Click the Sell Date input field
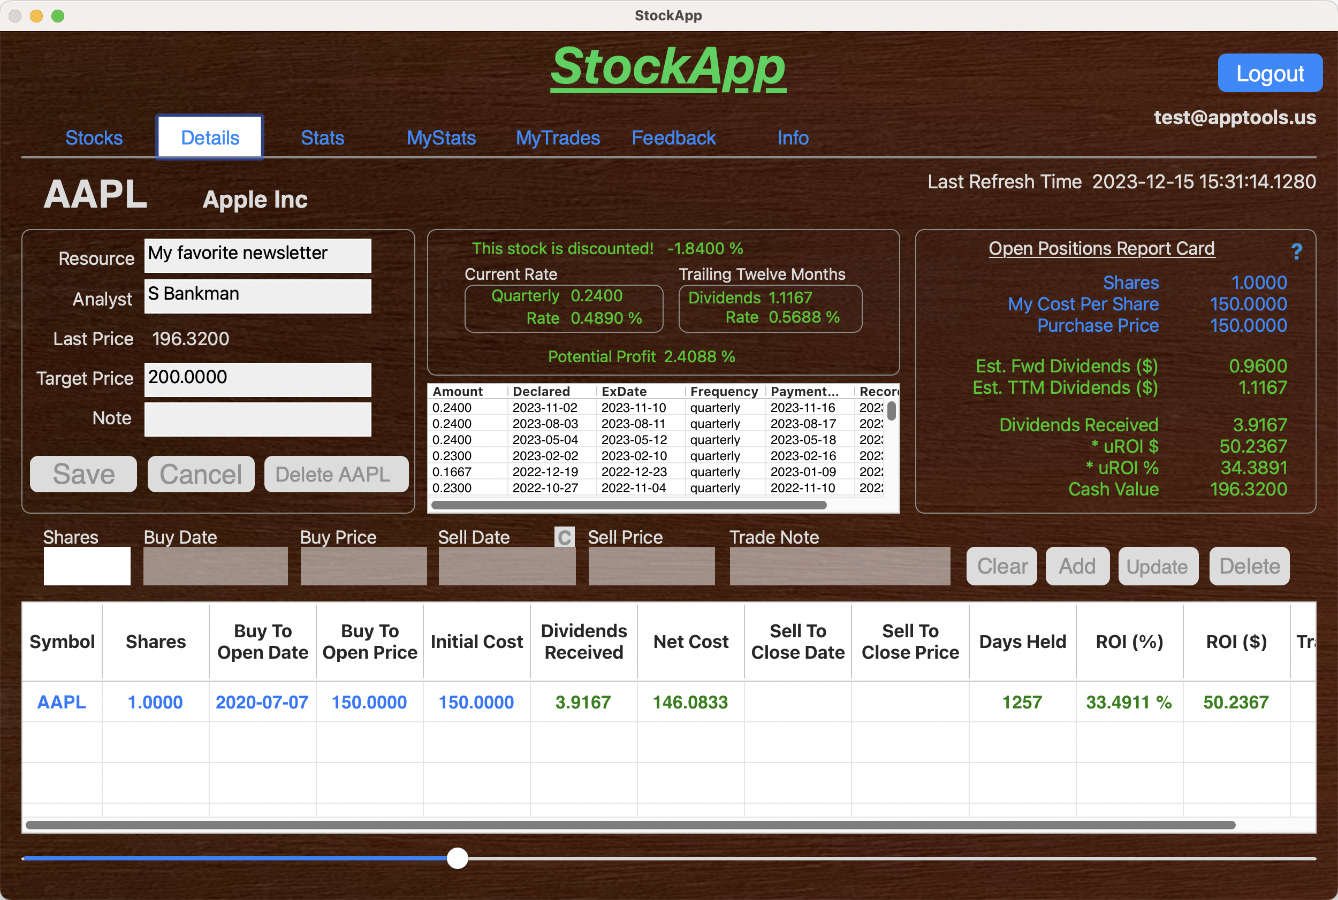 click(507, 566)
